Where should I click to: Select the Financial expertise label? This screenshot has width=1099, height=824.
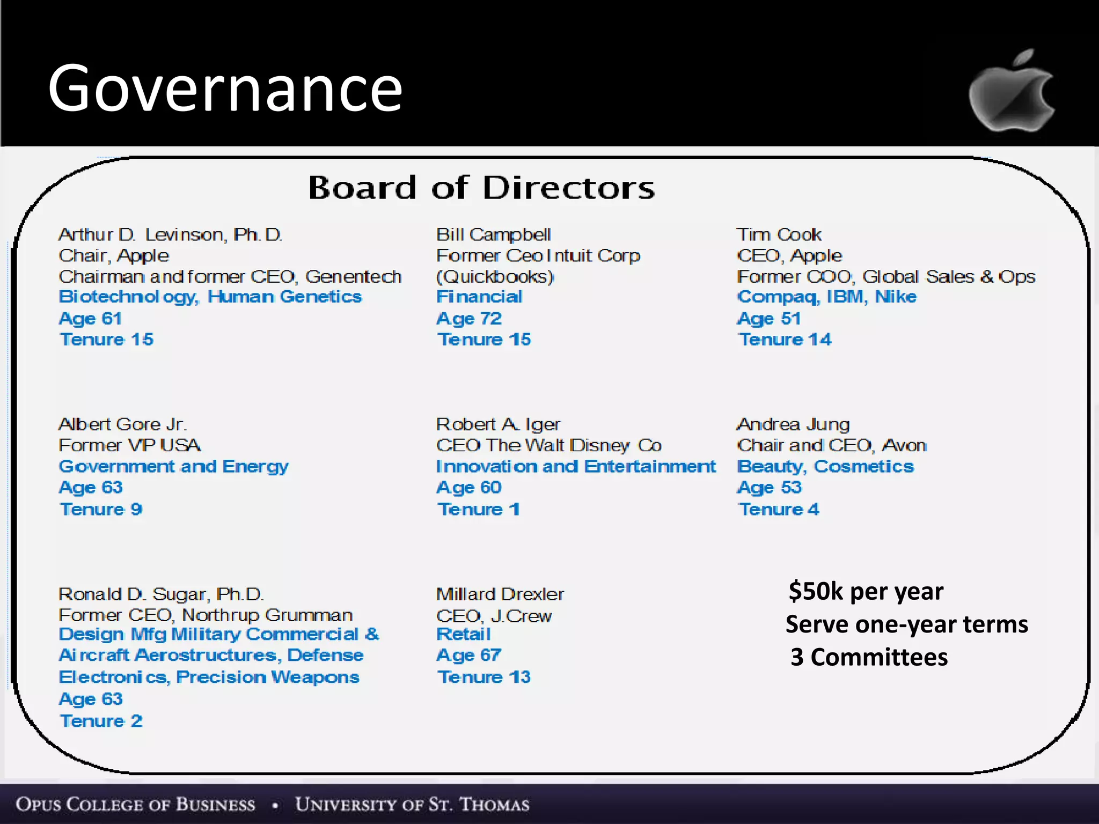pos(479,297)
